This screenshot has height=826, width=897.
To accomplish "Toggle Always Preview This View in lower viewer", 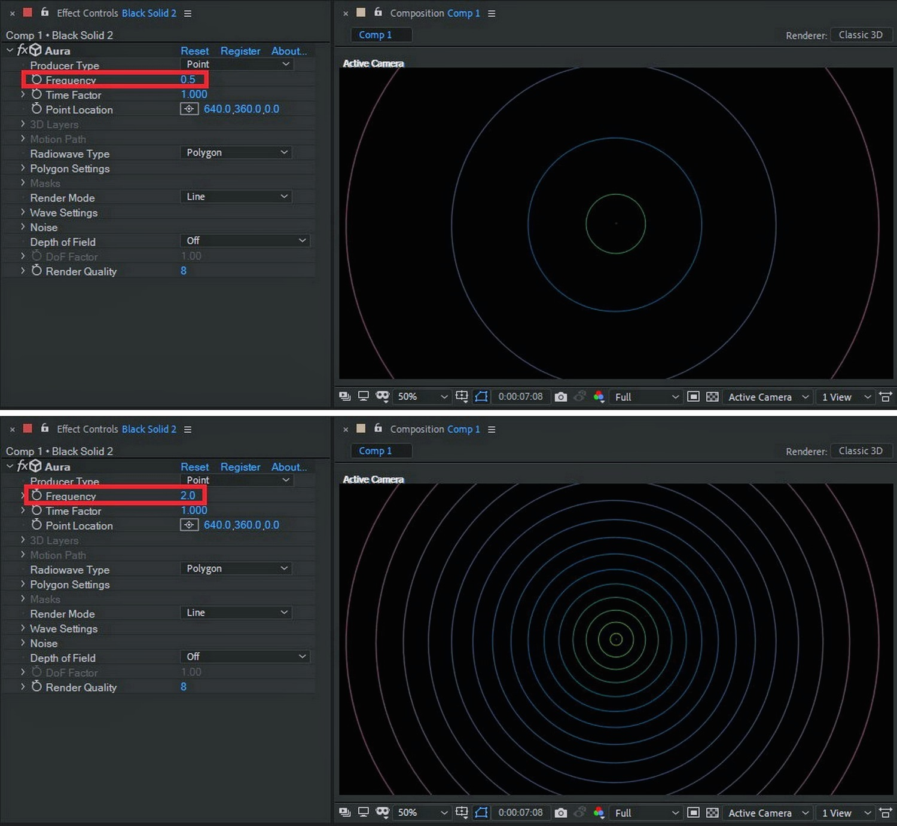I will click(x=344, y=812).
